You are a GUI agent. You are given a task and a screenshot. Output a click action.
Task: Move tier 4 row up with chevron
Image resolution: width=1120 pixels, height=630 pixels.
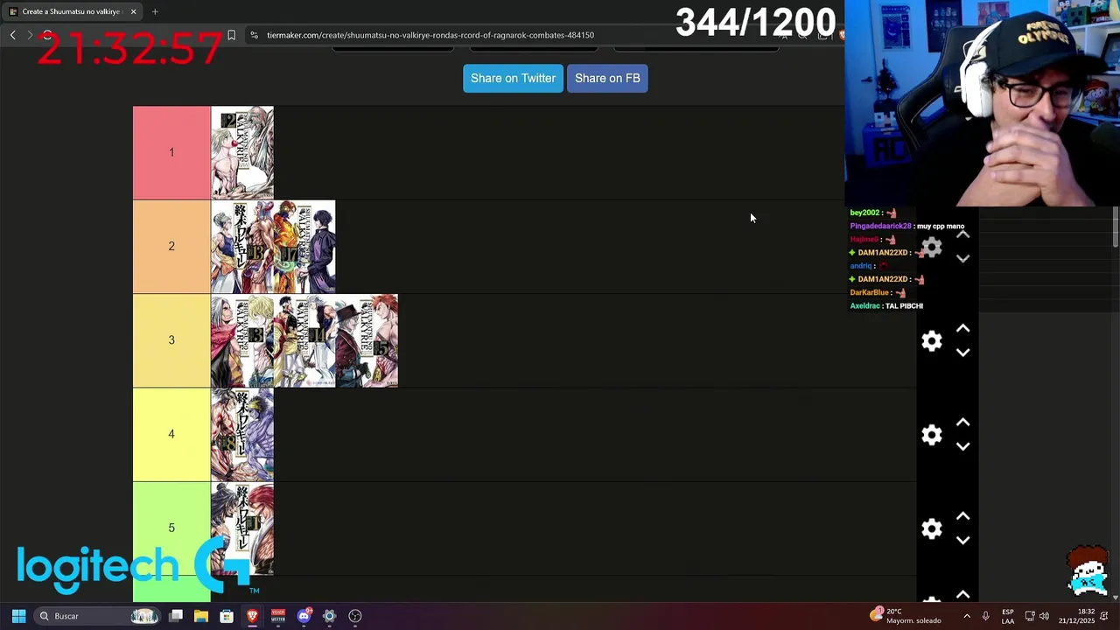click(x=962, y=423)
